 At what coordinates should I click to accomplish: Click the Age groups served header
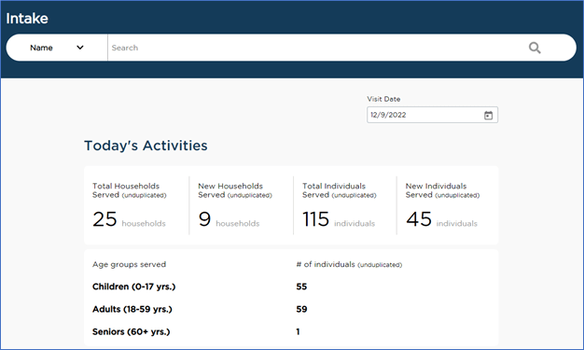[130, 264]
